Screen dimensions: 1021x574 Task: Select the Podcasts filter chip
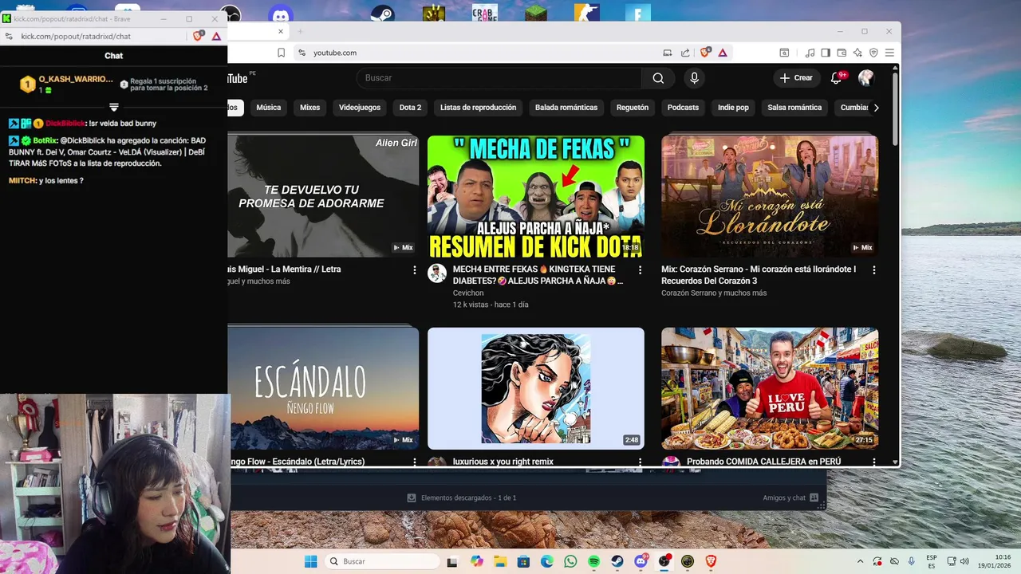(683, 108)
